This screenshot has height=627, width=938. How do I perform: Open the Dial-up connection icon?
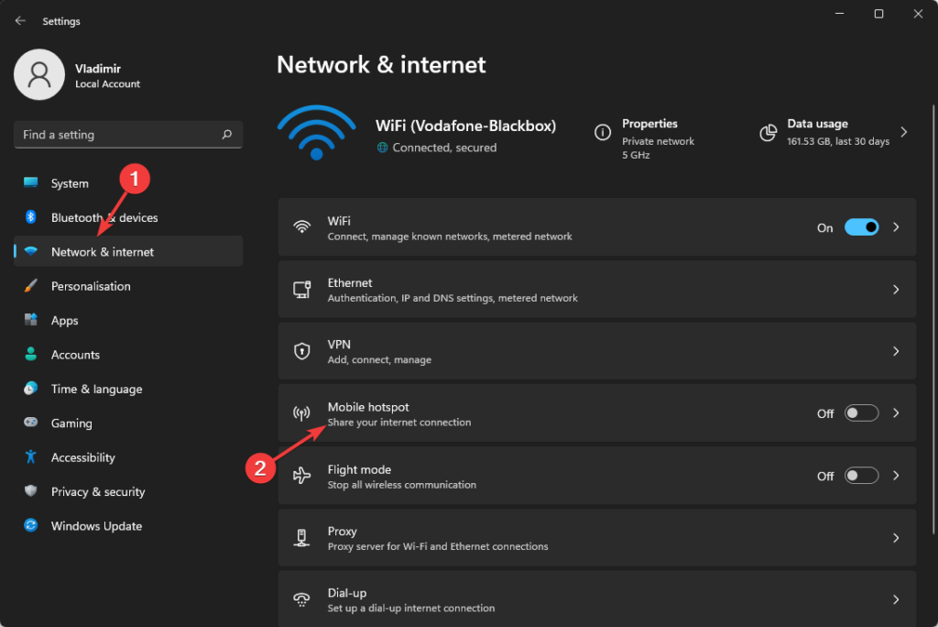[x=302, y=598]
